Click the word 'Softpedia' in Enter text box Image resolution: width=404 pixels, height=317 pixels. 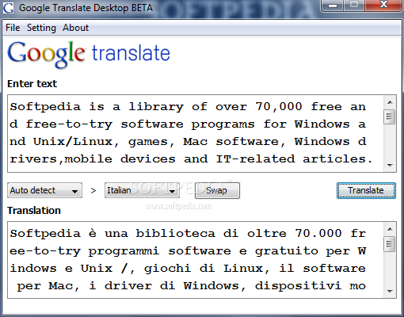pyautogui.click(x=45, y=107)
